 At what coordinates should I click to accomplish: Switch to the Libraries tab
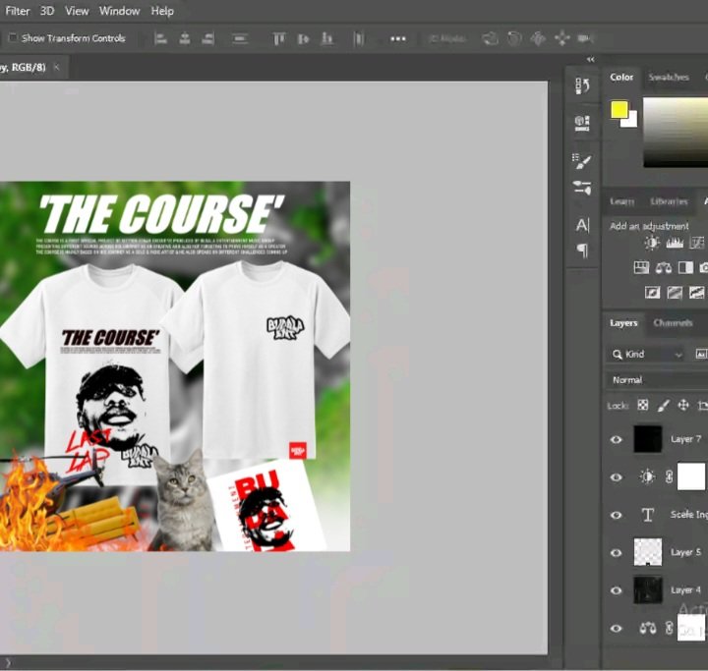click(x=669, y=201)
